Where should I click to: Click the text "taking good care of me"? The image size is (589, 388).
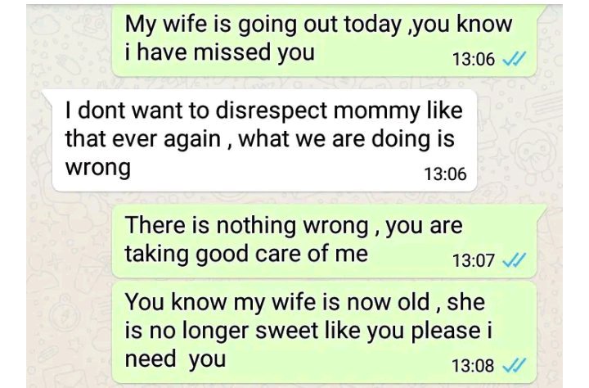click(246, 255)
